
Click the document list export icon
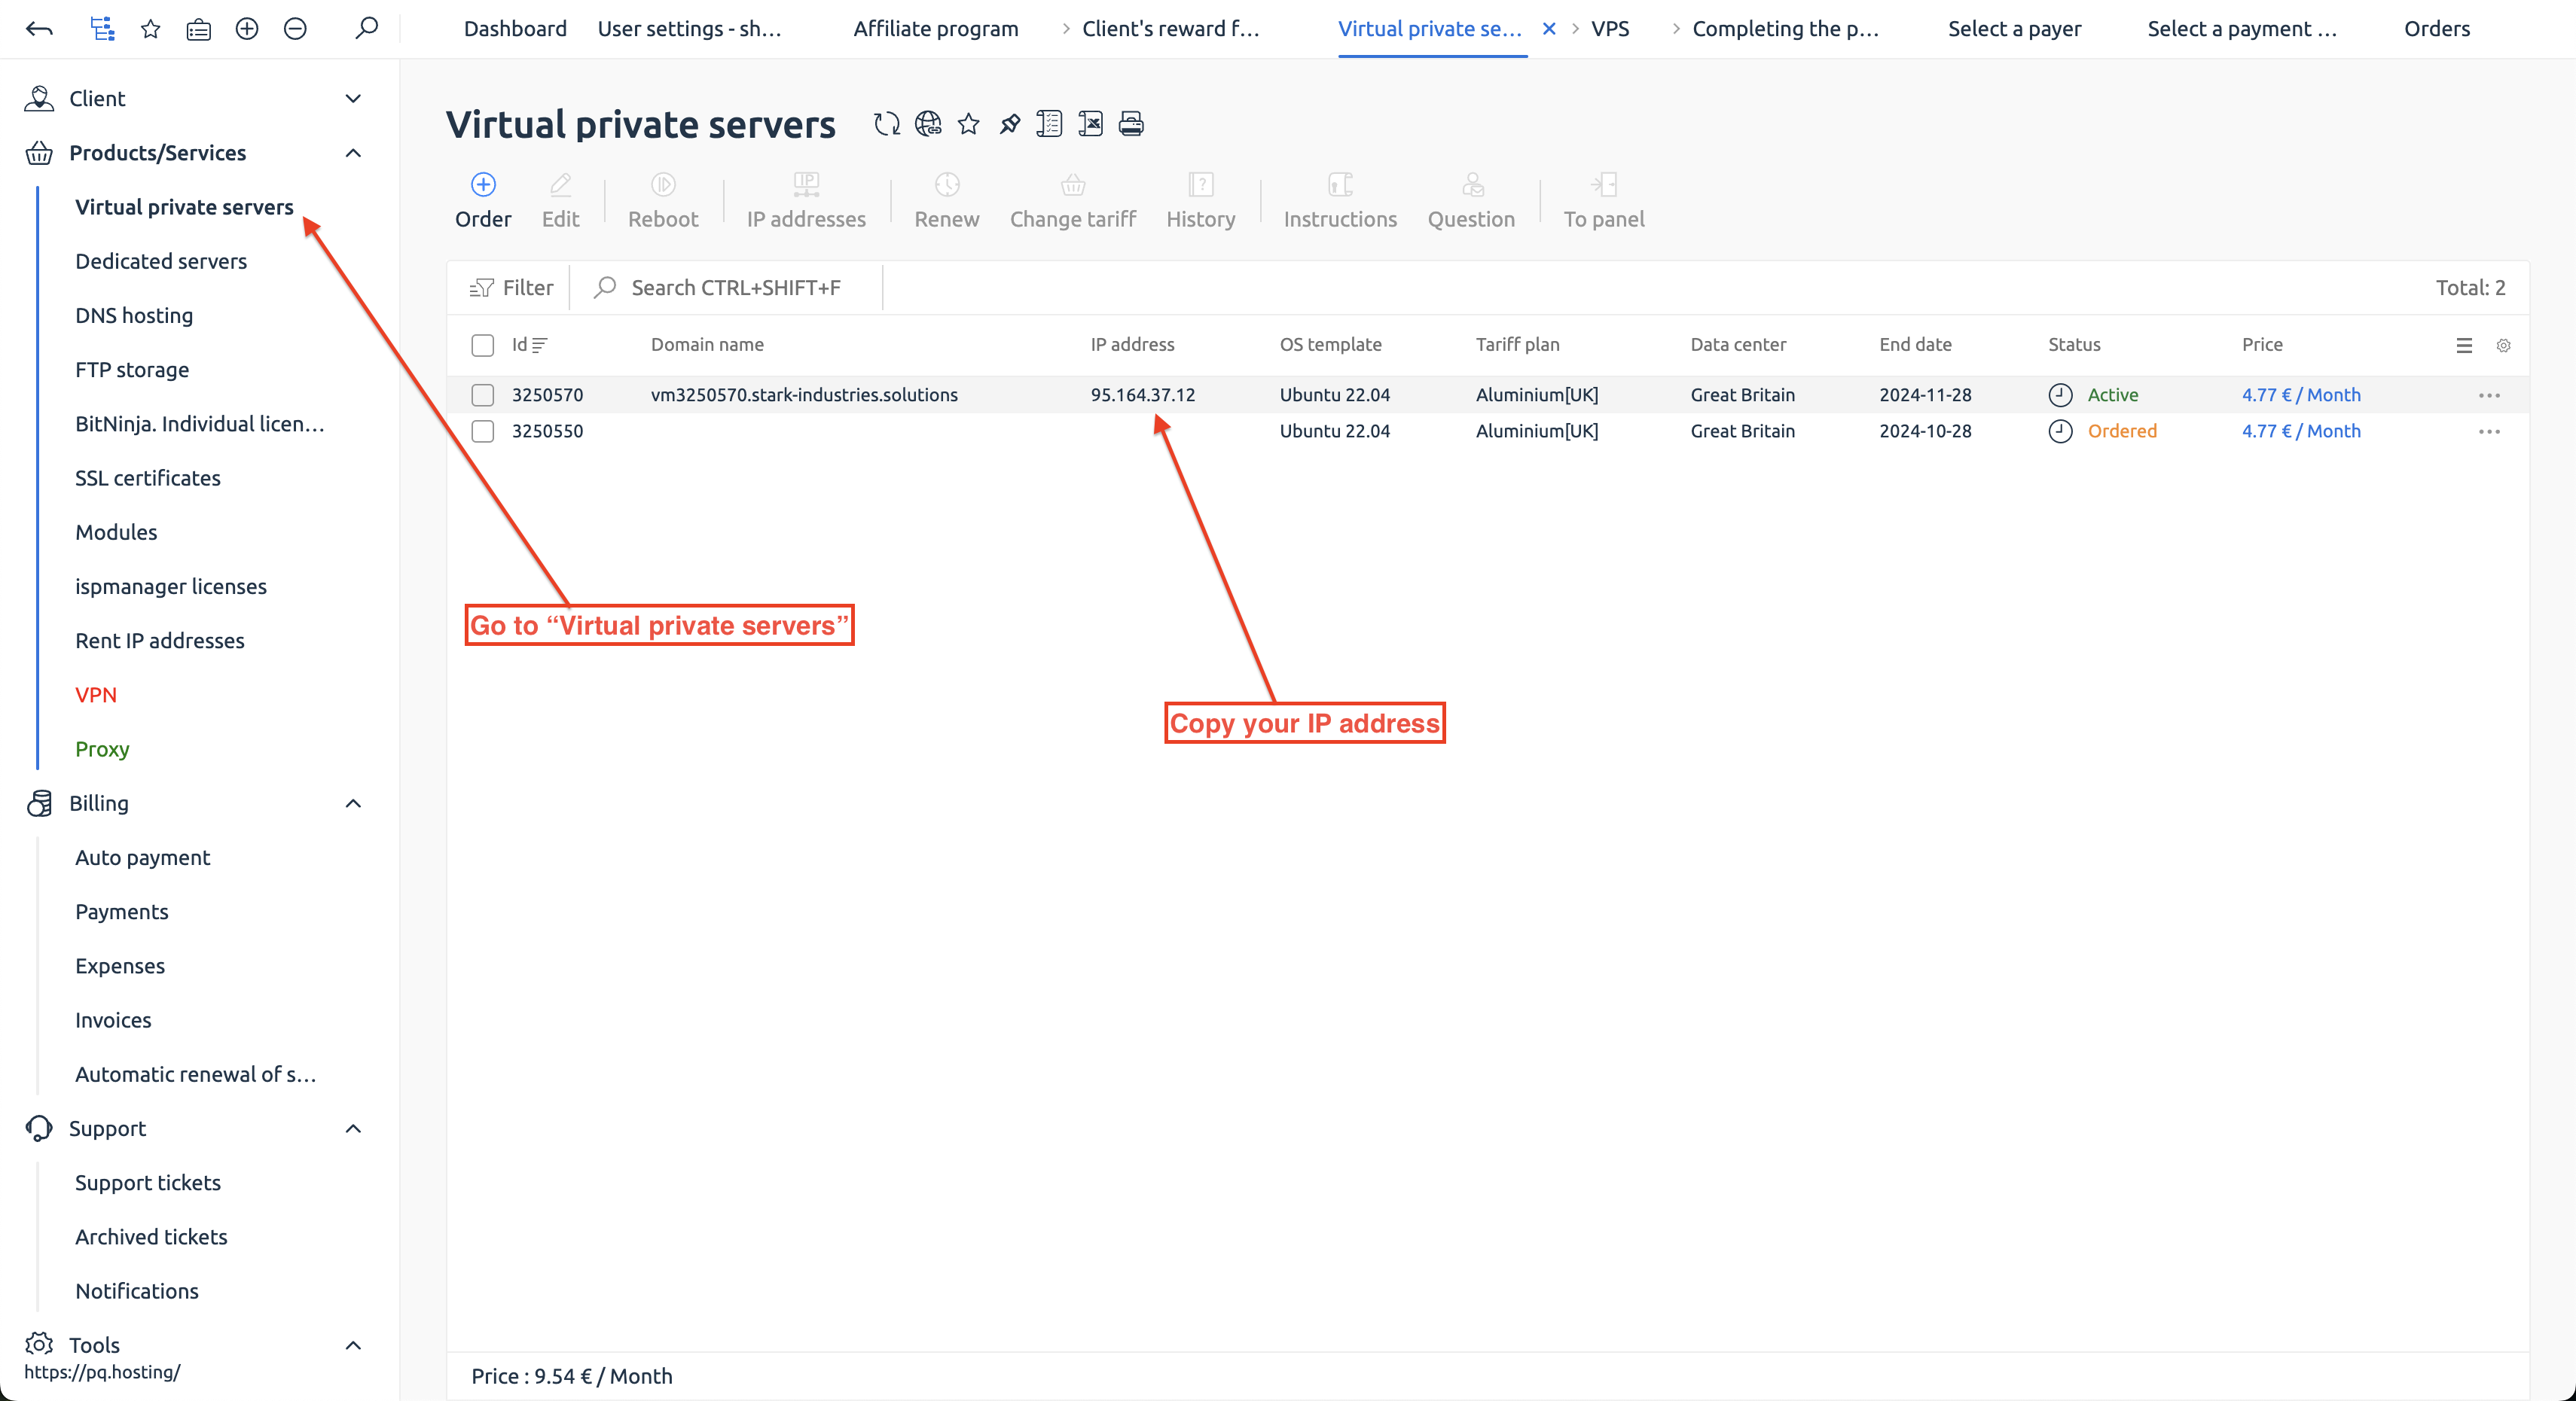pos(1049,124)
